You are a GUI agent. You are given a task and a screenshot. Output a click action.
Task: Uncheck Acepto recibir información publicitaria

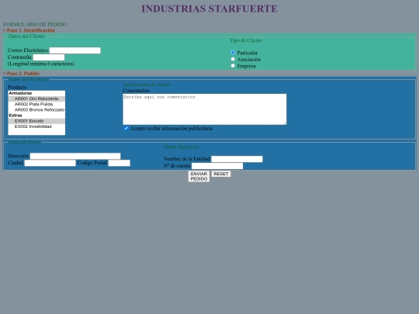pos(126,128)
